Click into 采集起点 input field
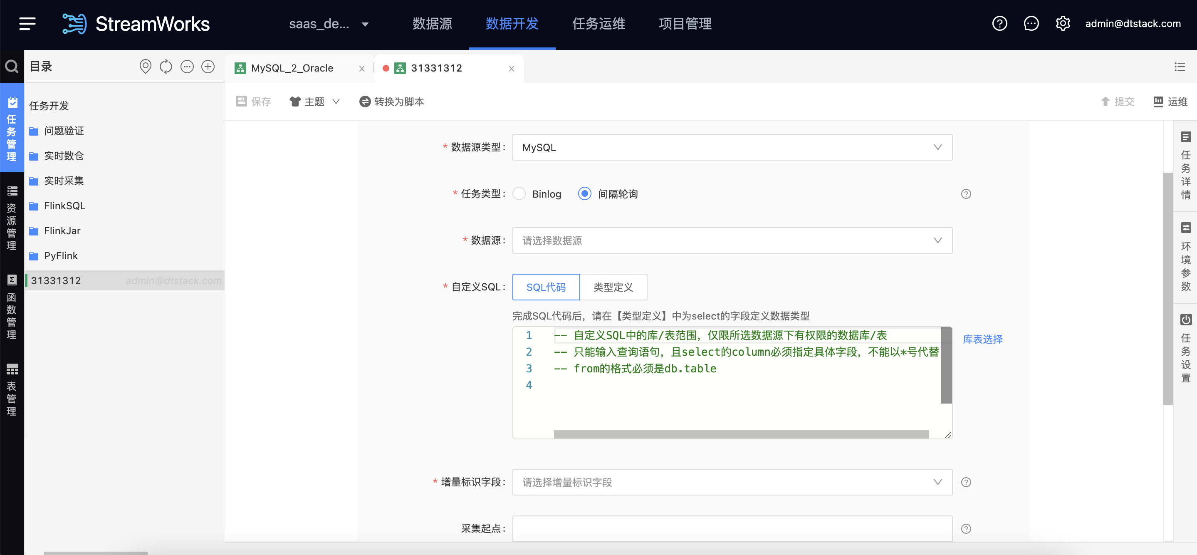Screen dimensions: 1197x555 click(732, 528)
